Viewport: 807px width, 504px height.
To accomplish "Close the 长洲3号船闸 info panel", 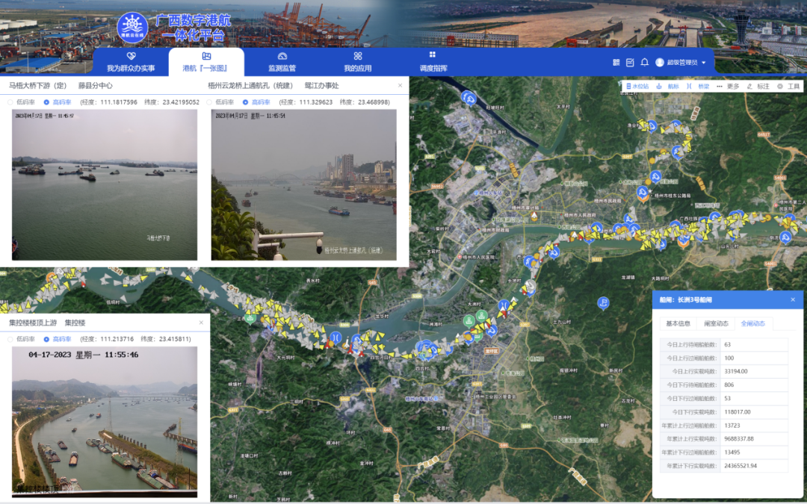I will point(793,299).
